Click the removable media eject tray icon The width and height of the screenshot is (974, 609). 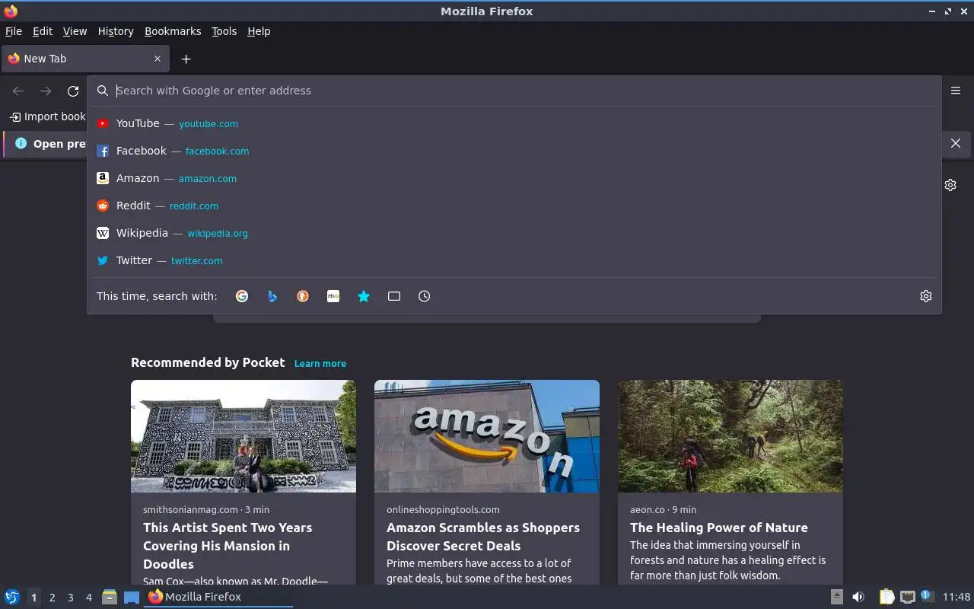[836, 597]
